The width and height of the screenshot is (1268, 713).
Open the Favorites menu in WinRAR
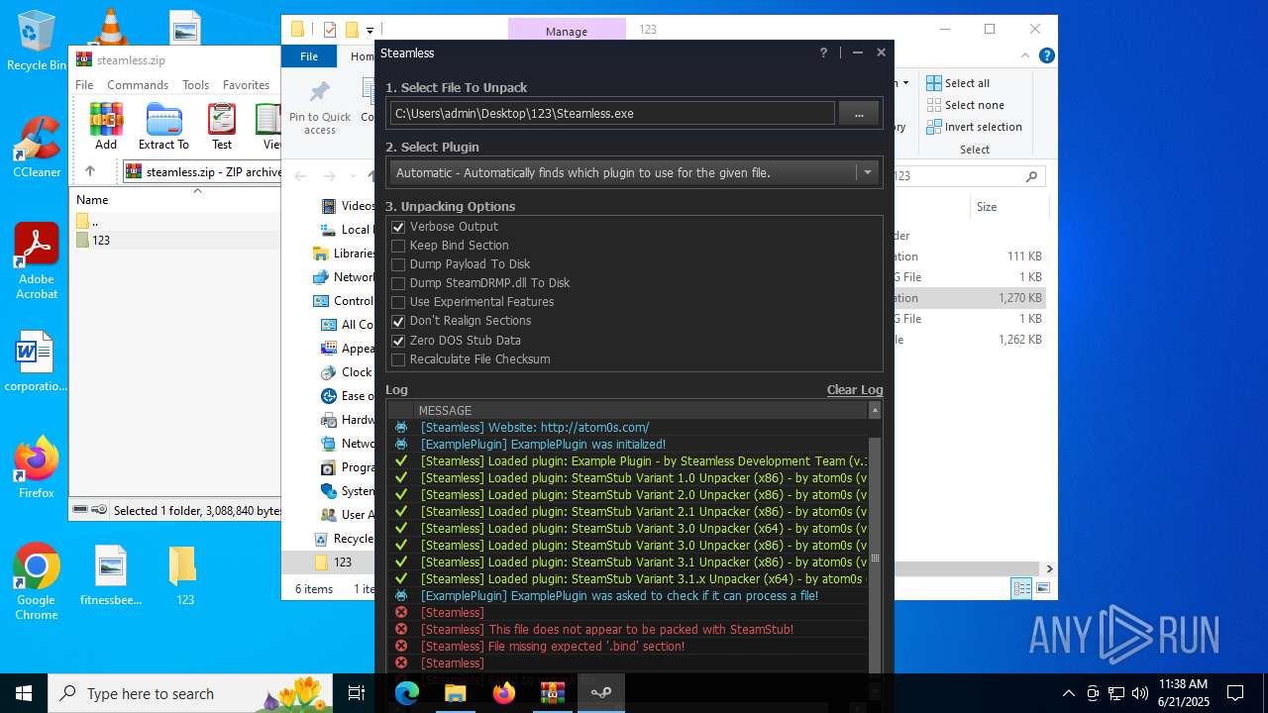(246, 85)
